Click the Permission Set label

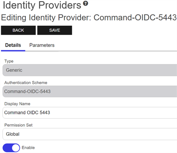18,125
